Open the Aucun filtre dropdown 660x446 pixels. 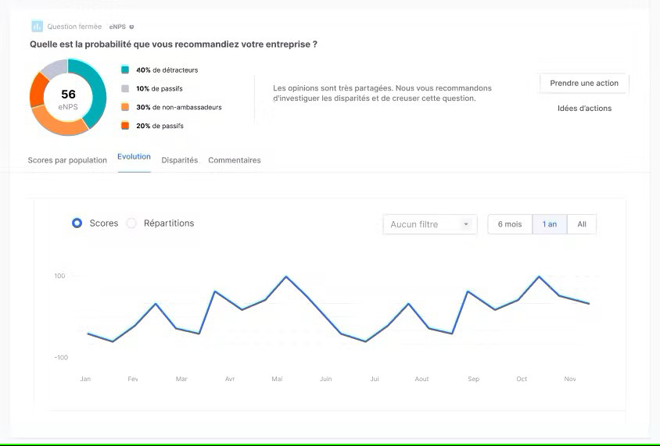coord(430,224)
